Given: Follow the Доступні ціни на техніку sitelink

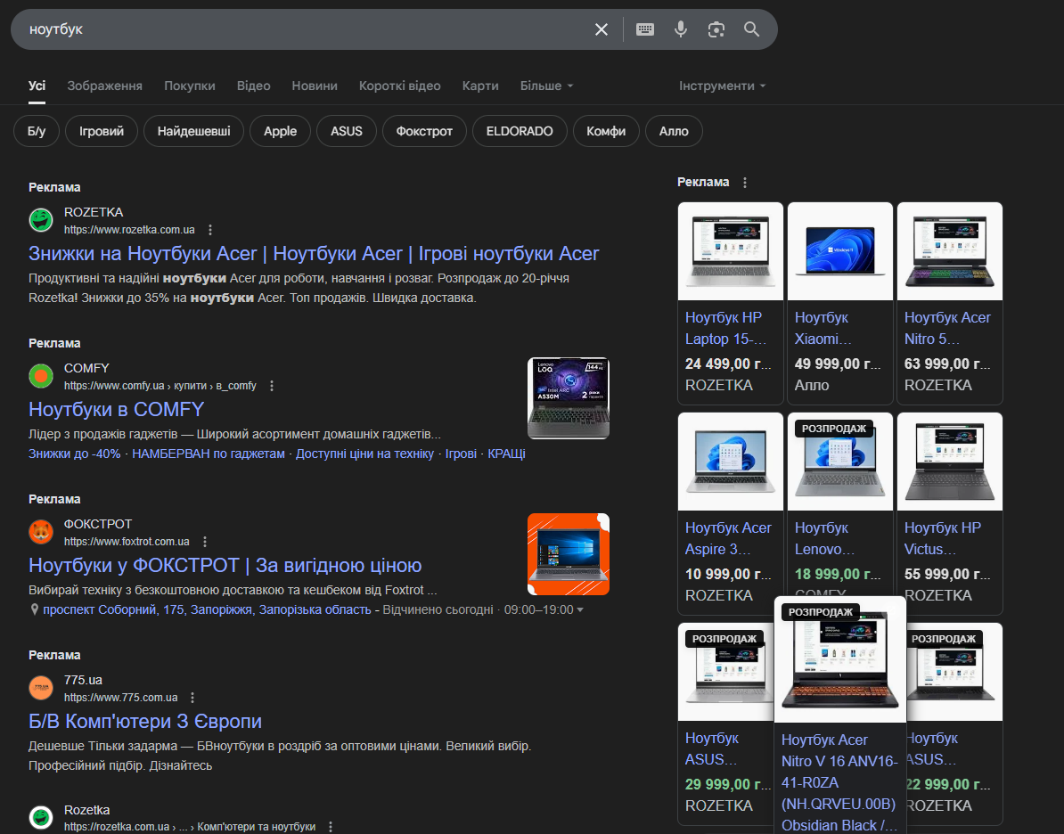Looking at the screenshot, I should [x=364, y=454].
